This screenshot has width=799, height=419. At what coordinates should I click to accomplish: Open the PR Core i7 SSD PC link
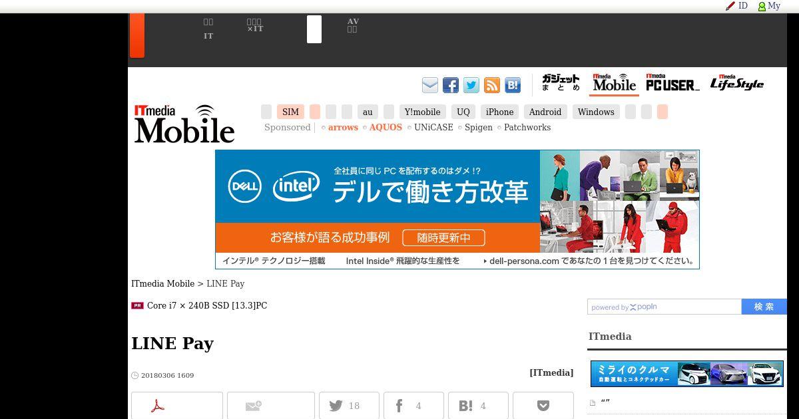(207, 306)
